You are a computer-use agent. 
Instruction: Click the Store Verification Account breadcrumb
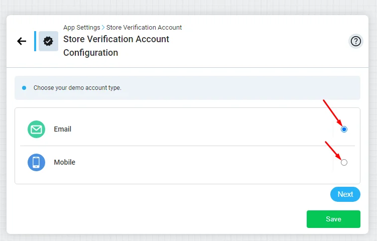pos(144,28)
